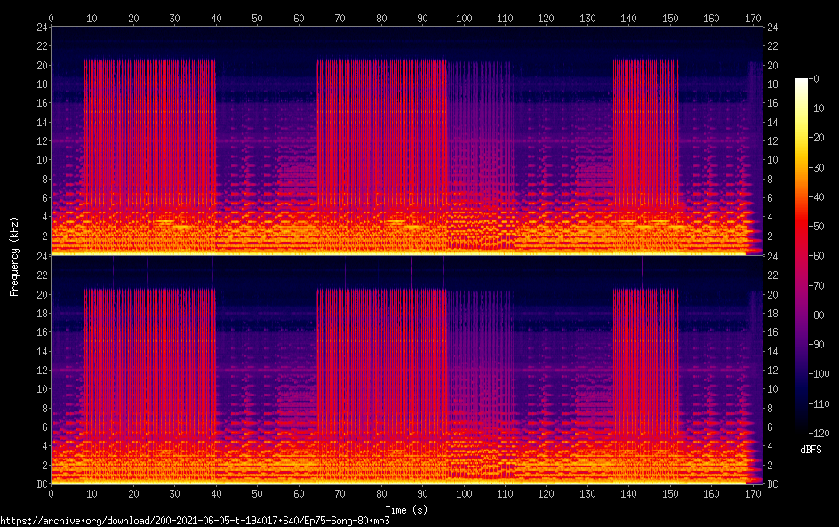Click the 'Frequency (kHz)' axis label
839x527 pixels.
click(14, 256)
